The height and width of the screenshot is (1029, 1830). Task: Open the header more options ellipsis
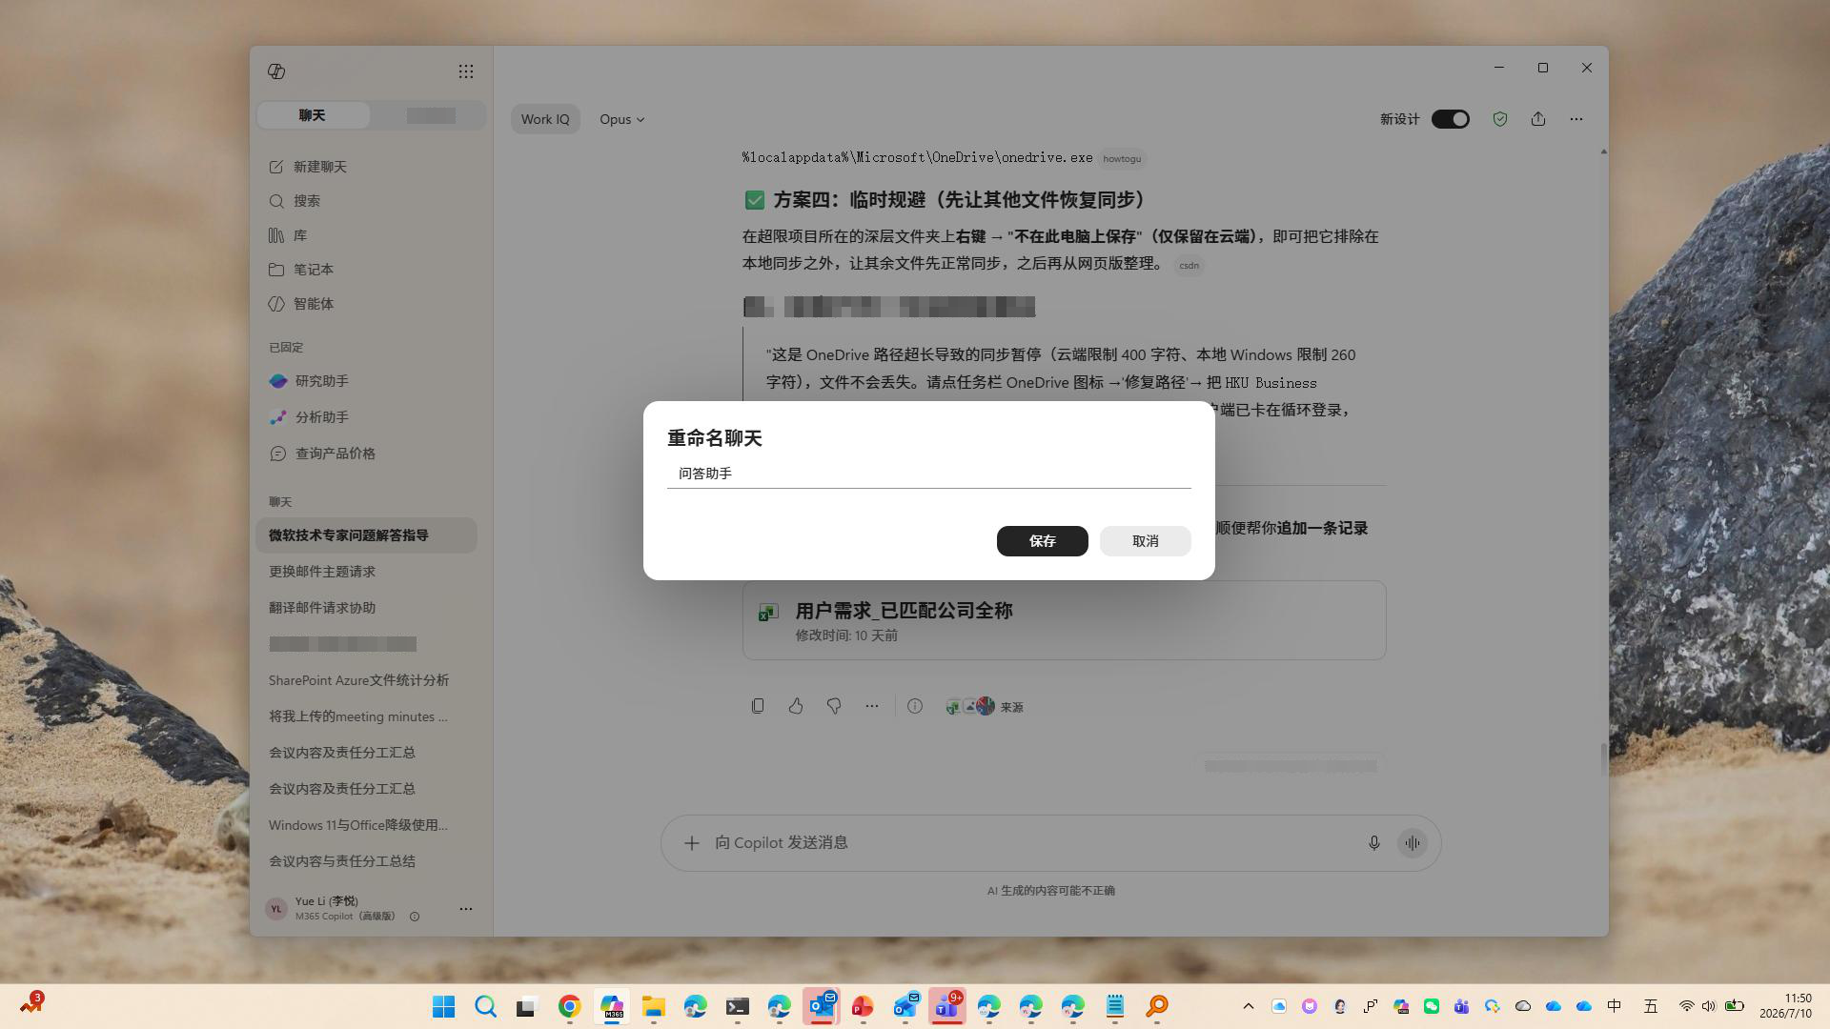pos(1576,119)
